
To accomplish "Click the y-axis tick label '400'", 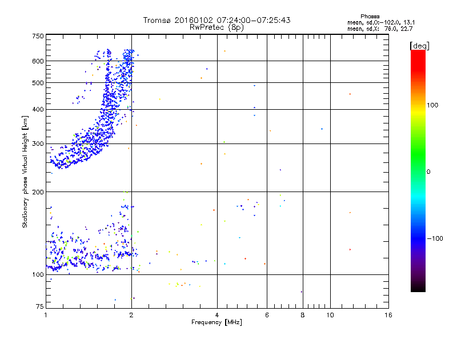I will (x=38, y=110).
